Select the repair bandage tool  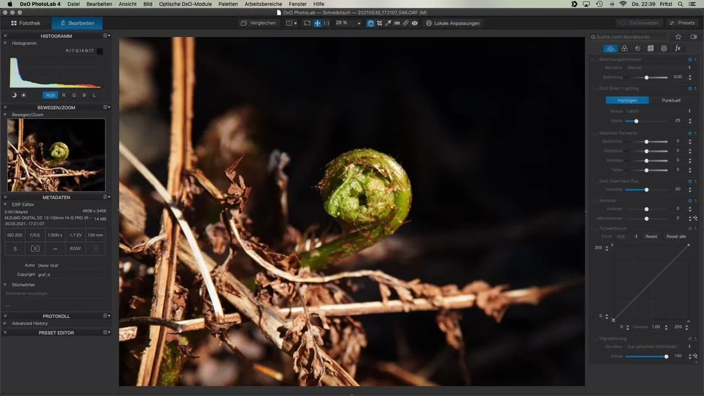coord(405,23)
